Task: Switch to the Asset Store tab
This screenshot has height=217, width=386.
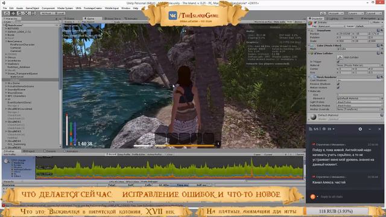Action: pos(113,19)
